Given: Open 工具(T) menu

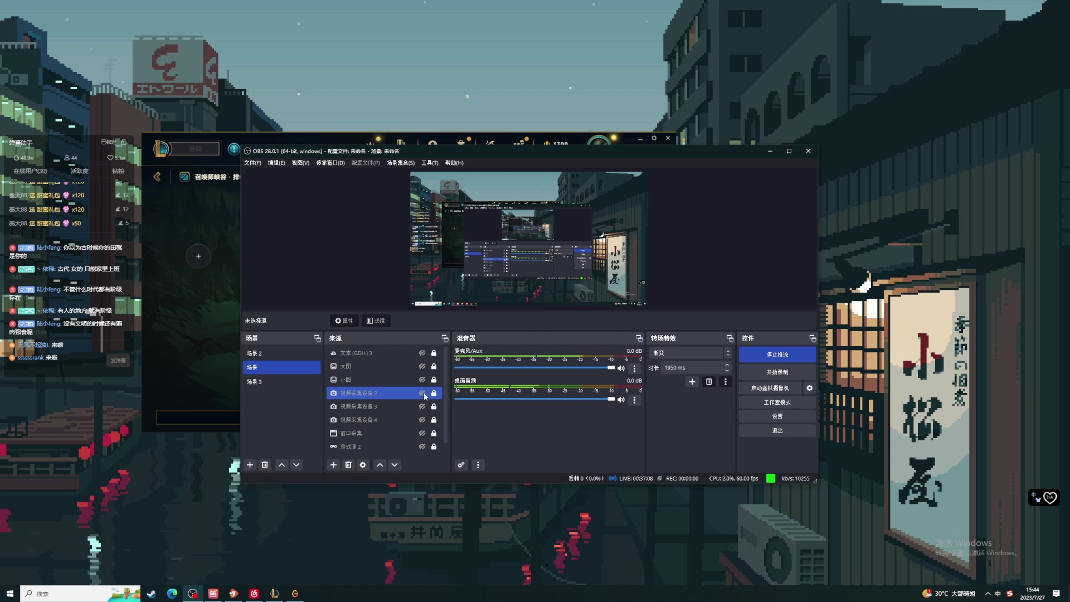Looking at the screenshot, I should pos(430,163).
